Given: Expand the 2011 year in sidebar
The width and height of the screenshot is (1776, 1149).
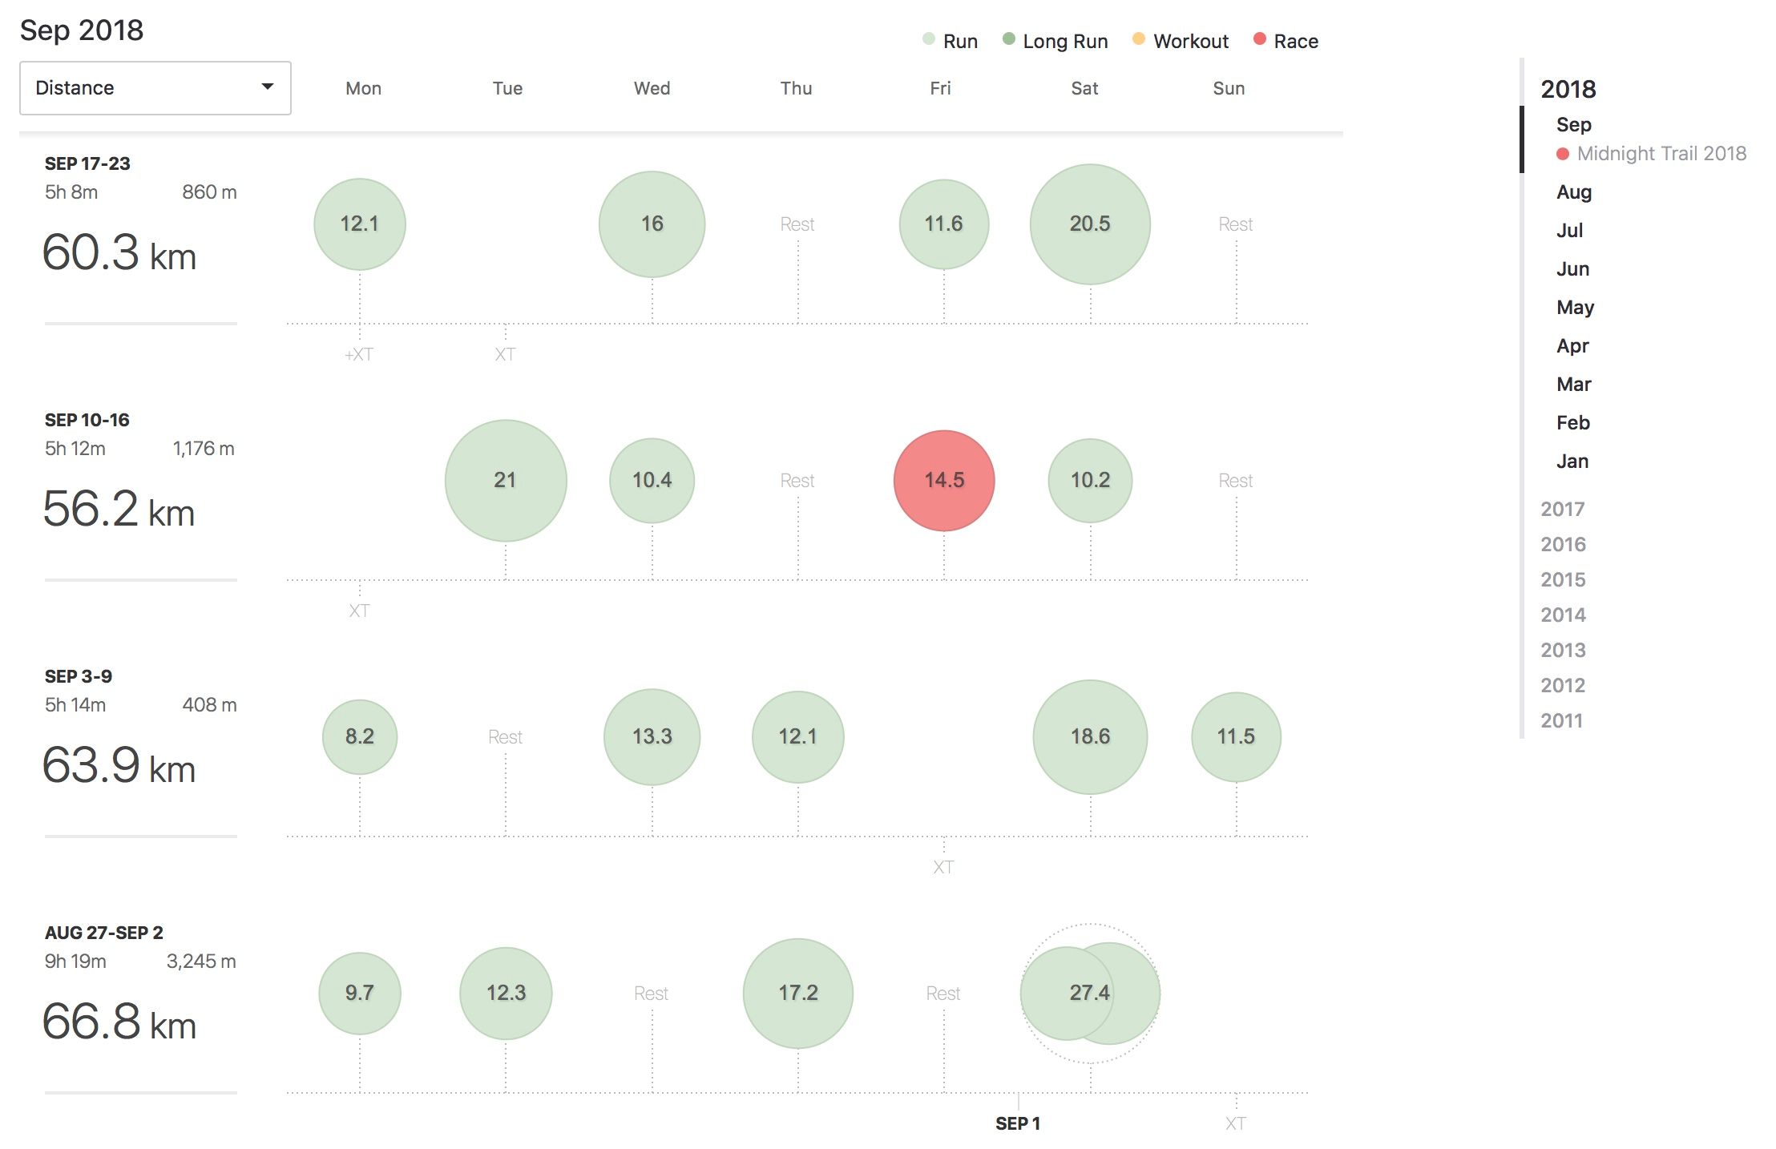Looking at the screenshot, I should coord(1561,721).
